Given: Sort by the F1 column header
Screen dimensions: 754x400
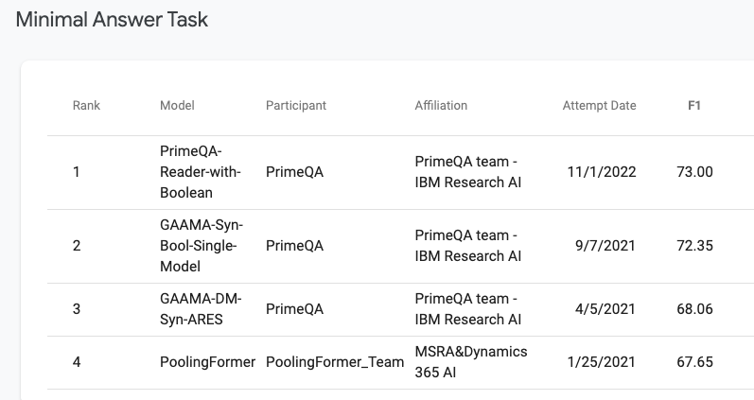Looking at the screenshot, I should [x=694, y=106].
